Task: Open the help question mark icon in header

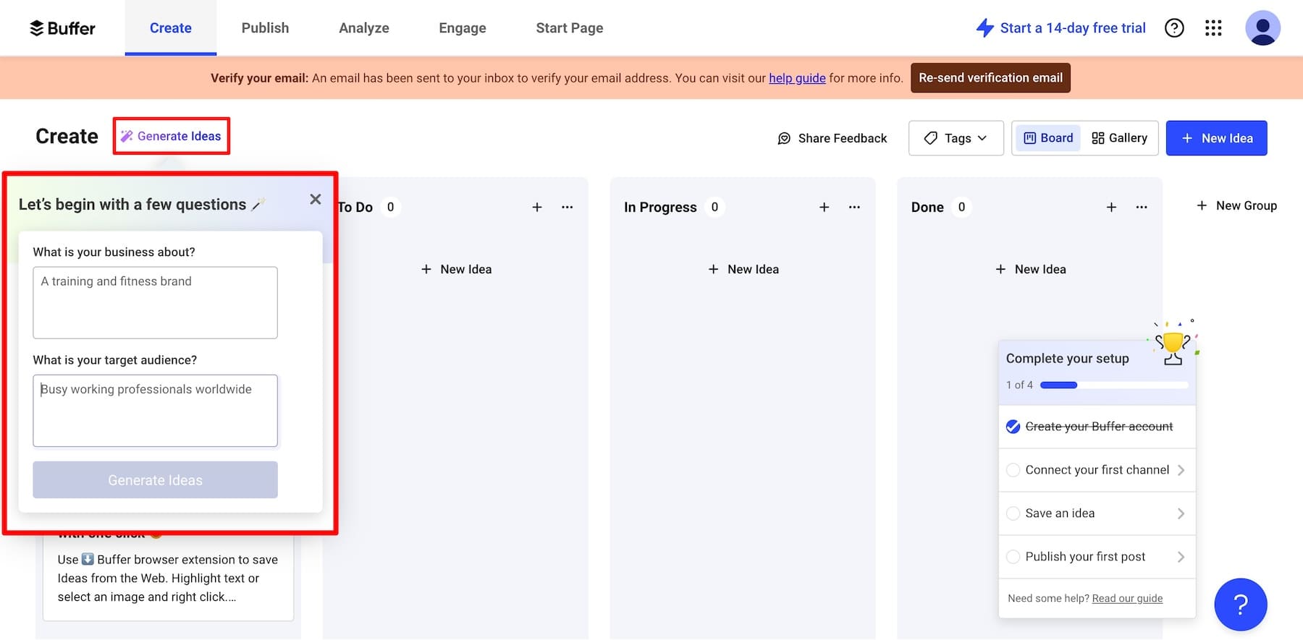Action: tap(1174, 28)
